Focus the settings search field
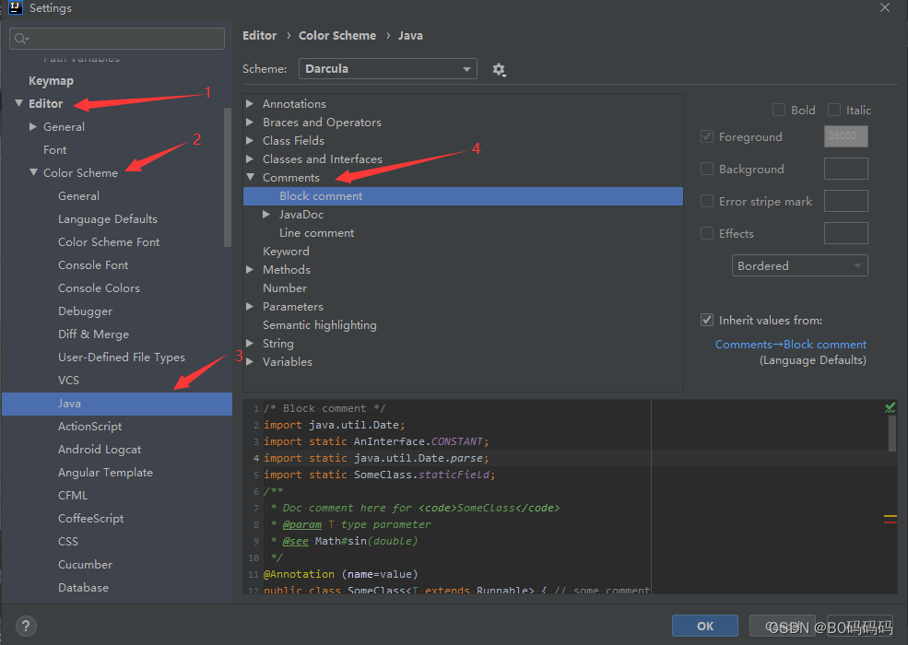The width and height of the screenshot is (908, 645). [x=117, y=39]
